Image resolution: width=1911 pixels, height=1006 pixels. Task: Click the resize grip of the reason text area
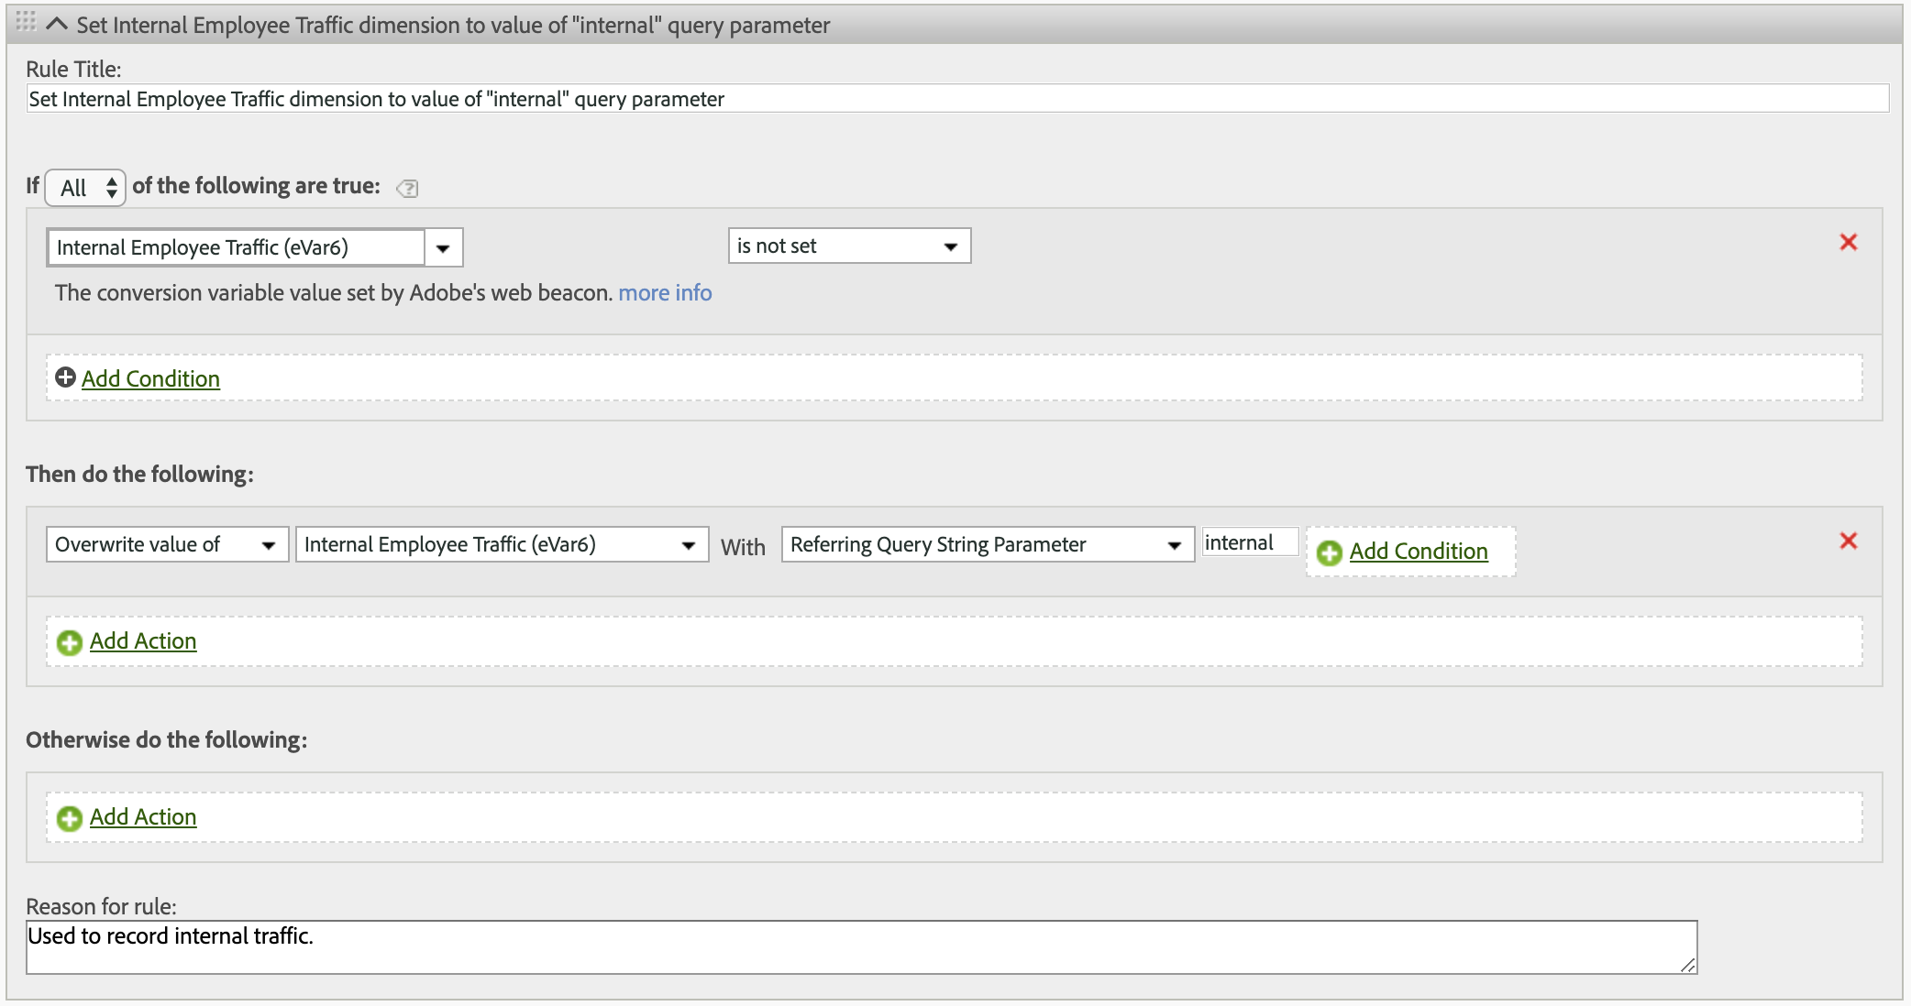click(x=1687, y=965)
